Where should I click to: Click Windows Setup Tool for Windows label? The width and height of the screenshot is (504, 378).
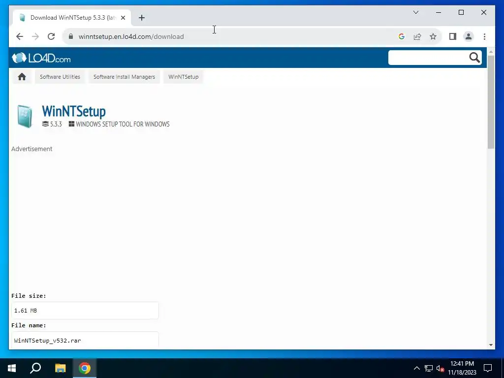coord(119,124)
